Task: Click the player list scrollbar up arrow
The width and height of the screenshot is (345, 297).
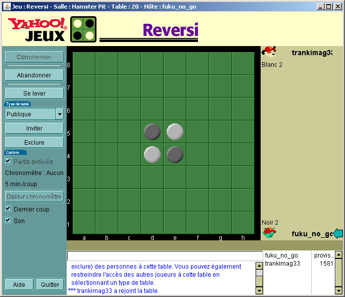Action: coord(338,255)
